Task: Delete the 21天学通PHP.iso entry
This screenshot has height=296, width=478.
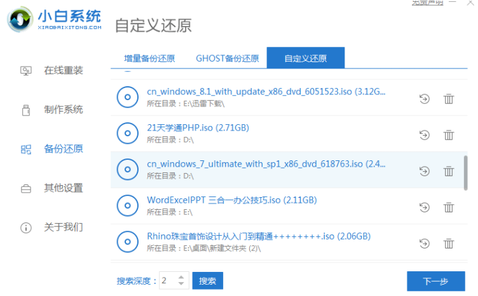Action: pos(449,134)
